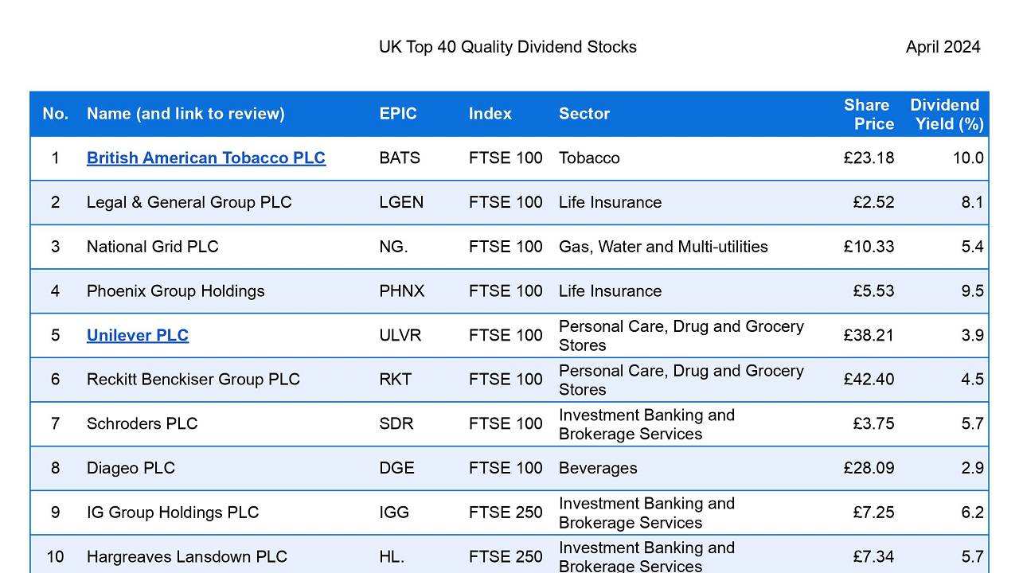Click the Dividend Yield (%) column header
Screen dimensions: 1019x573
click(947, 114)
